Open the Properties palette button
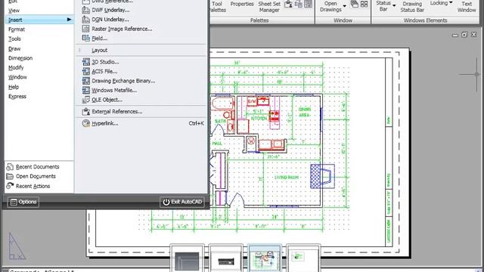 [242, 4]
